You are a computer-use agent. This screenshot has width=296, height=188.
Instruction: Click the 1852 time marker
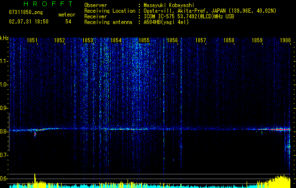coord(59,40)
